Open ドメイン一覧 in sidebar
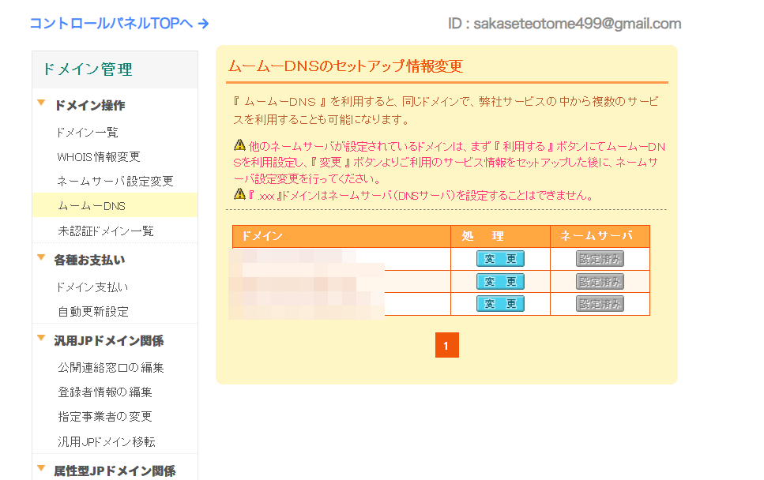This screenshot has width=764, height=480. click(88, 132)
